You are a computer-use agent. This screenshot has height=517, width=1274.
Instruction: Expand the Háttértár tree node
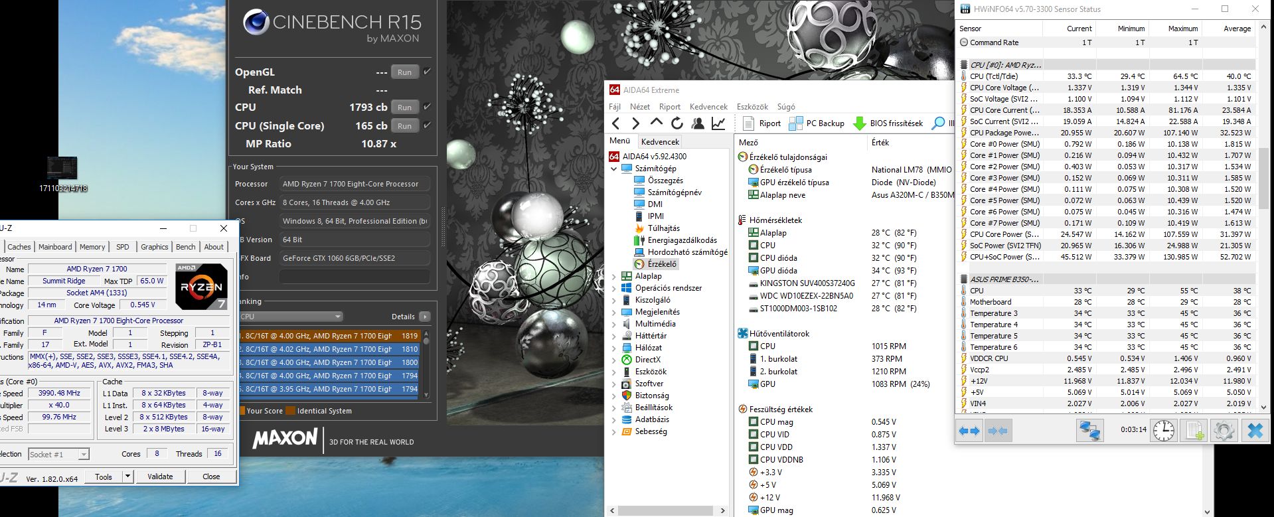click(614, 336)
